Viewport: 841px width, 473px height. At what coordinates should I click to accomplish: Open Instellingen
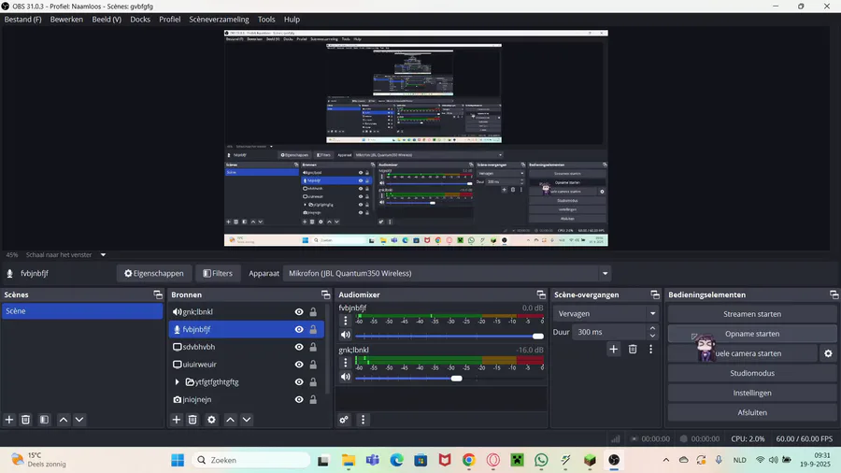(x=752, y=394)
